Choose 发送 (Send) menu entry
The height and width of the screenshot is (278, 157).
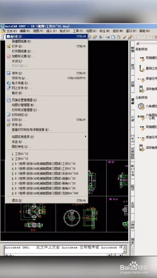47,142
